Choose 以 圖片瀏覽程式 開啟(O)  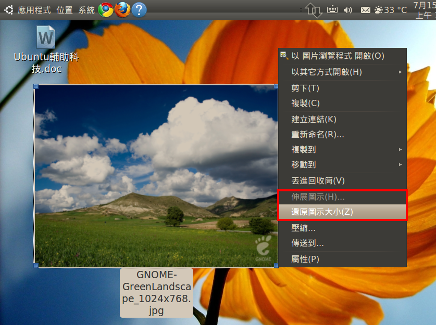pos(342,56)
